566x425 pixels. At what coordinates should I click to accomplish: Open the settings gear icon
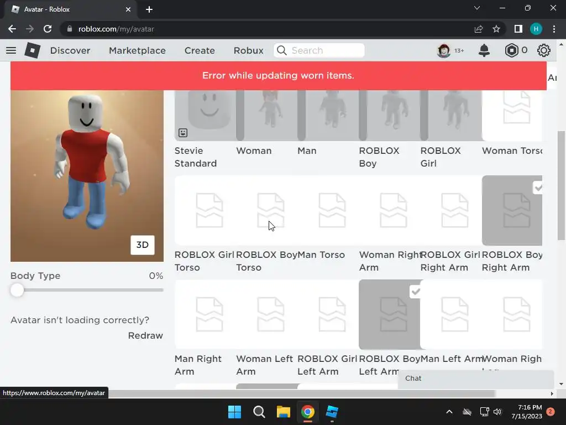[544, 50]
